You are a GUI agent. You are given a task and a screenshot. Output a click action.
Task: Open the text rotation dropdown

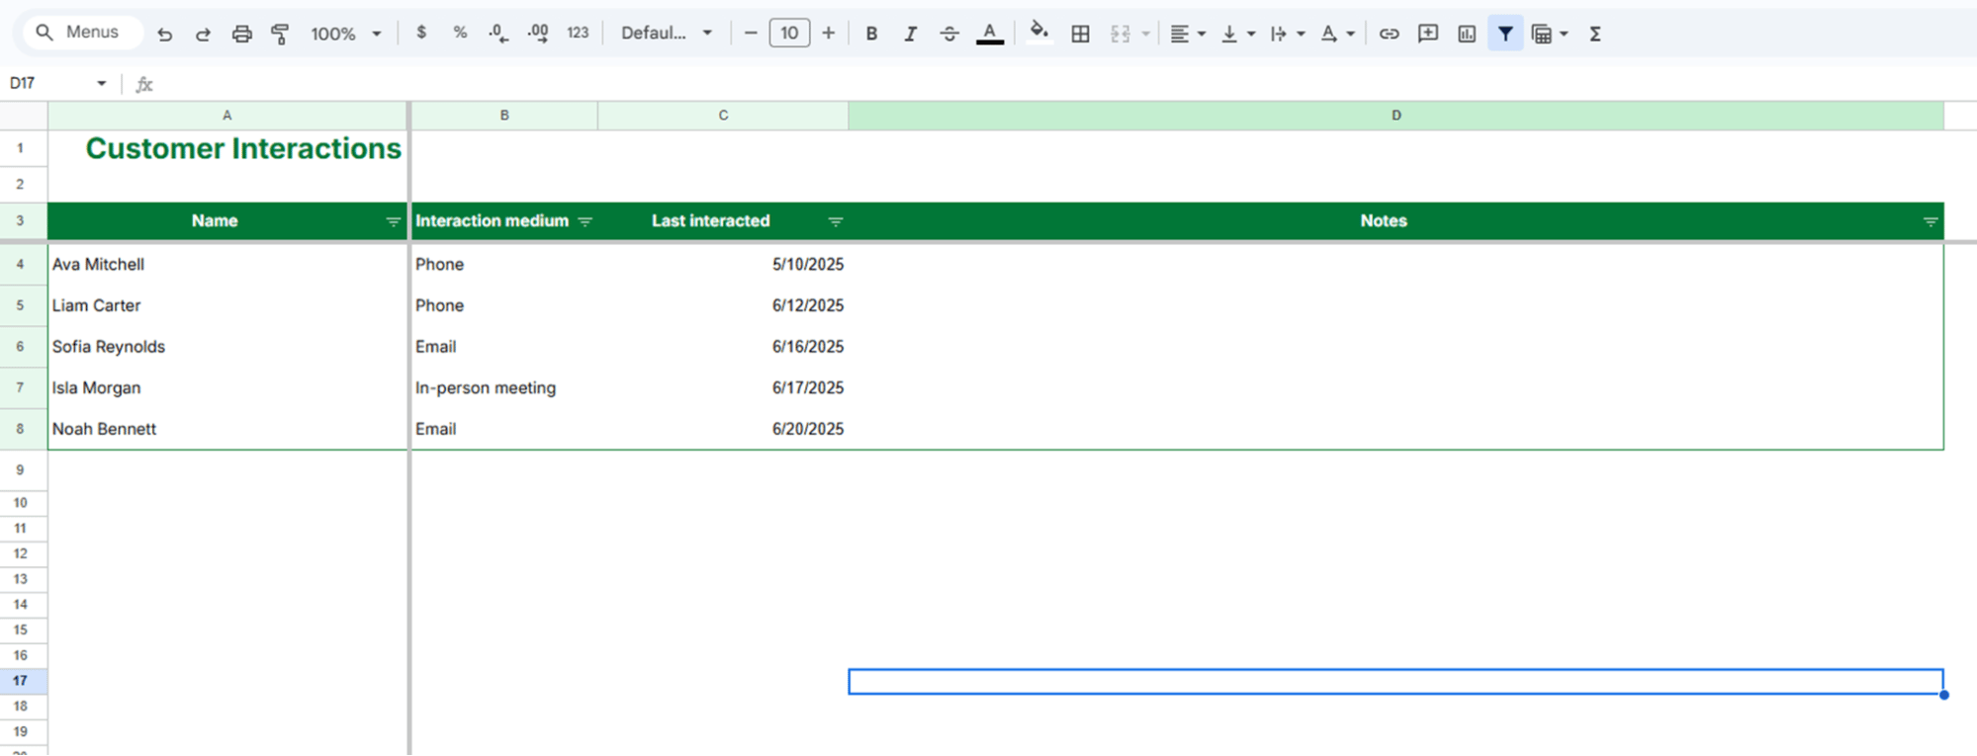[x=1337, y=34]
